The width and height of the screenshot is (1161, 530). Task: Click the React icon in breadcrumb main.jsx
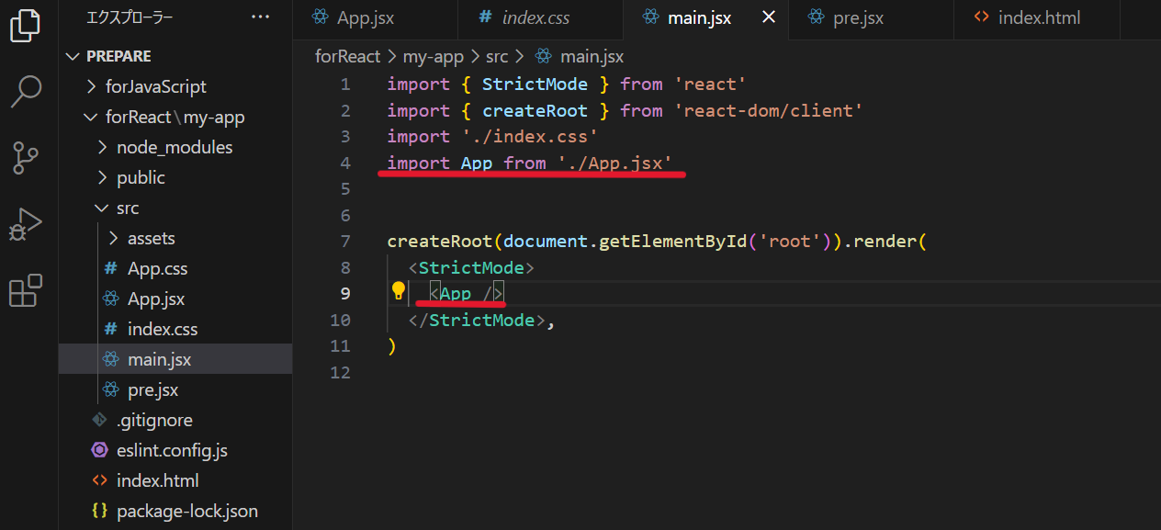[544, 56]
